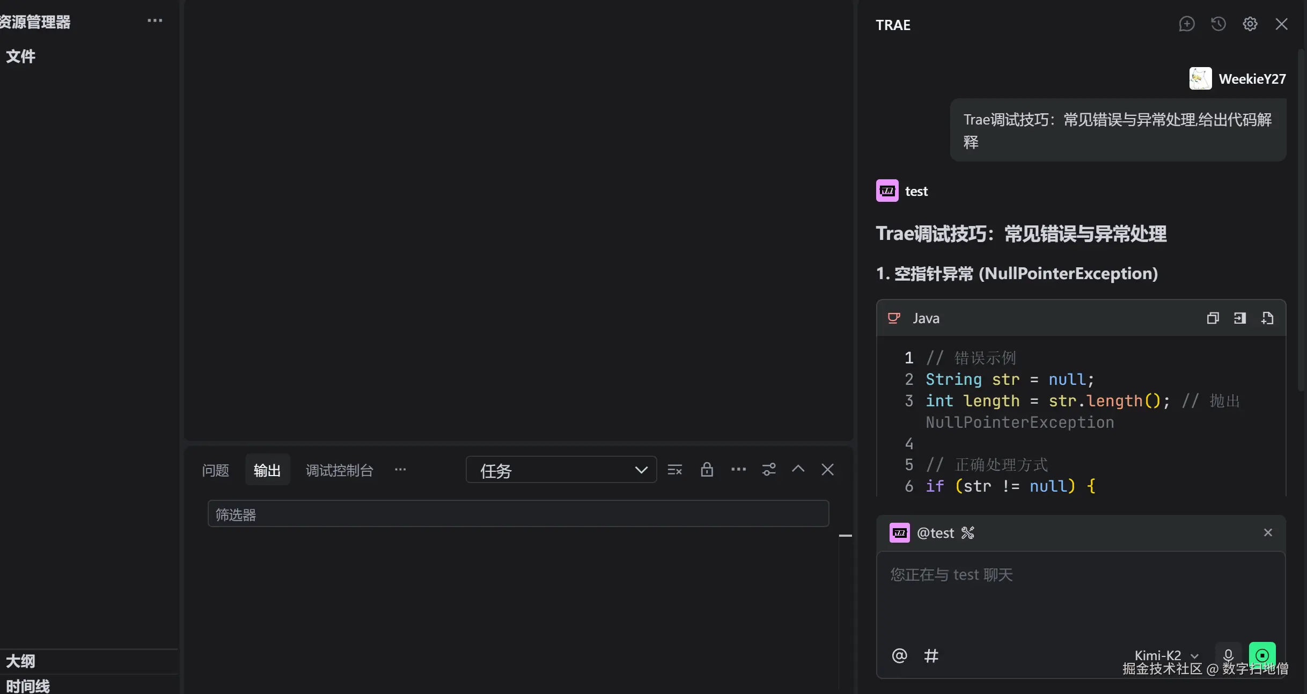Open chat history in TRAE panel
1307x694 pixels.
tap(1218, 24)
